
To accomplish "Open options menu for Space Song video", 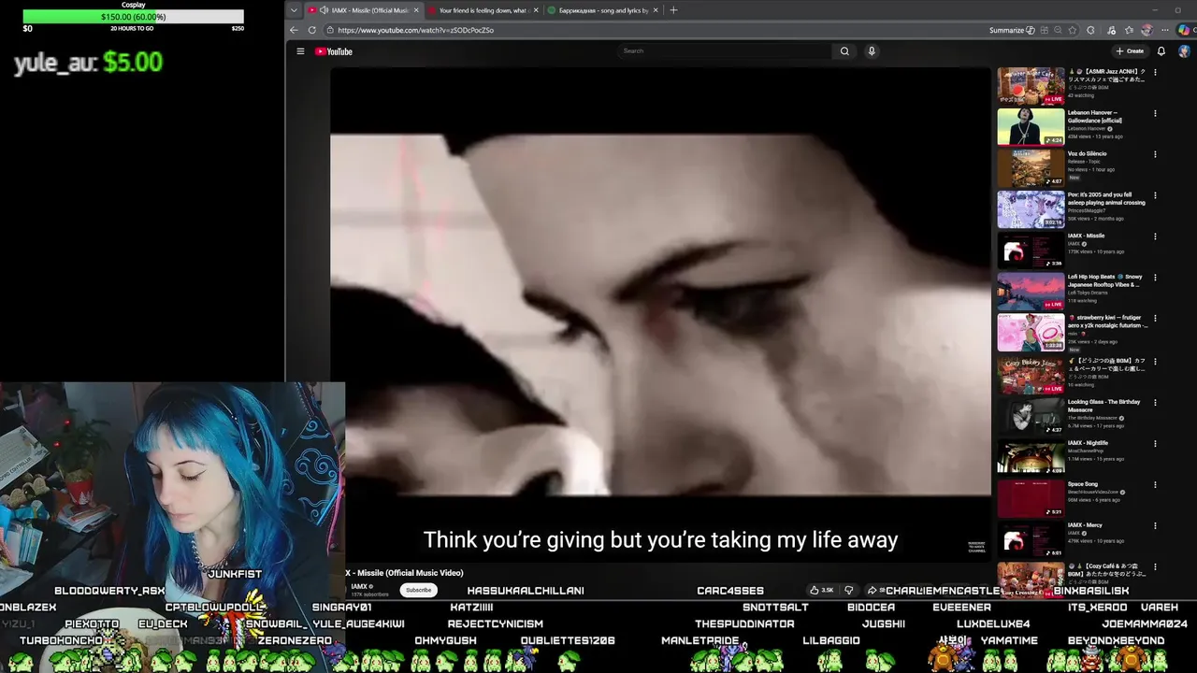I will point(1155,484).
